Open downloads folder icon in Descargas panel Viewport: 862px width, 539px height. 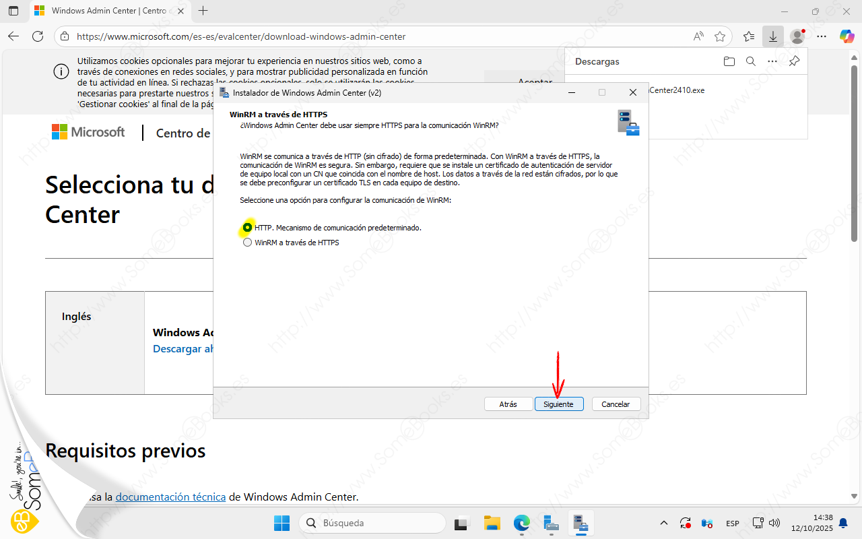[x=729, y=61]
